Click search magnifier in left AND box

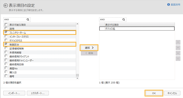point(28,20)
